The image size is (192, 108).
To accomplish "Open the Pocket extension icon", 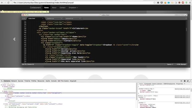I will tap(162, 3).
